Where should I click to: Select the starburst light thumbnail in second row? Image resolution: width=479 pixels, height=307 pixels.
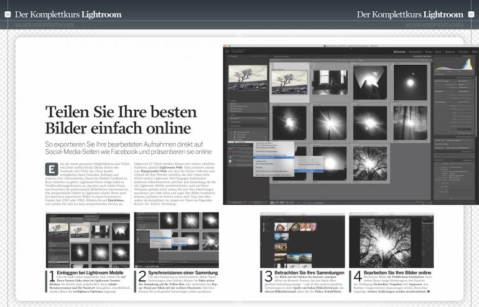click(x=330, y=123)
